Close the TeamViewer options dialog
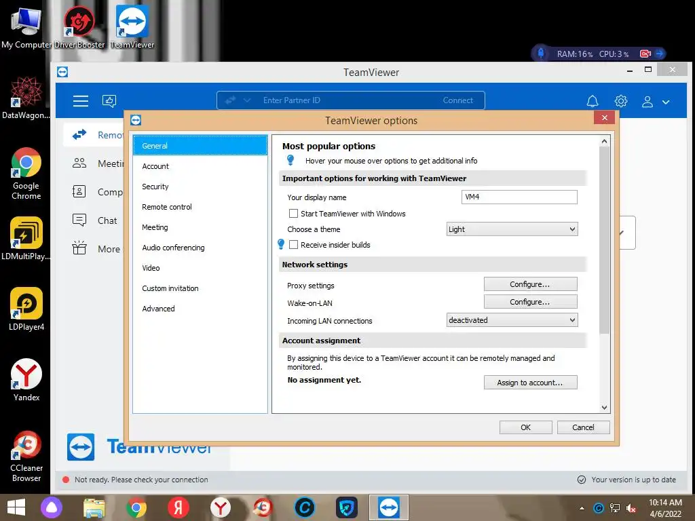Image resolution: width=695 pixels, height=521 pixels. 604,118
